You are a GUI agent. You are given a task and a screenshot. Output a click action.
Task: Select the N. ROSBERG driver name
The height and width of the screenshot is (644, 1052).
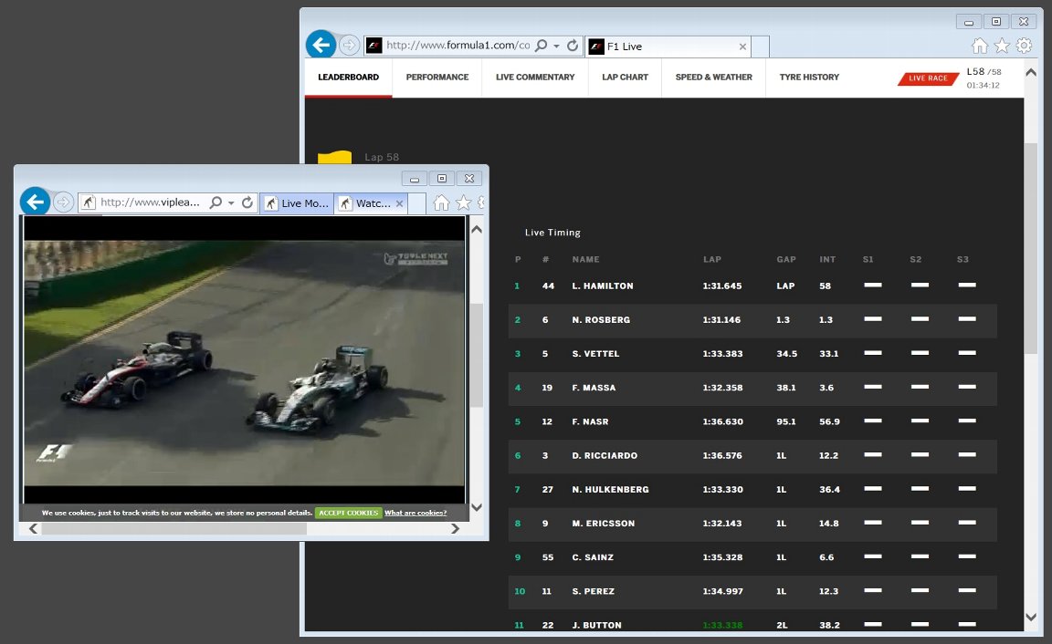click(601, 320)
